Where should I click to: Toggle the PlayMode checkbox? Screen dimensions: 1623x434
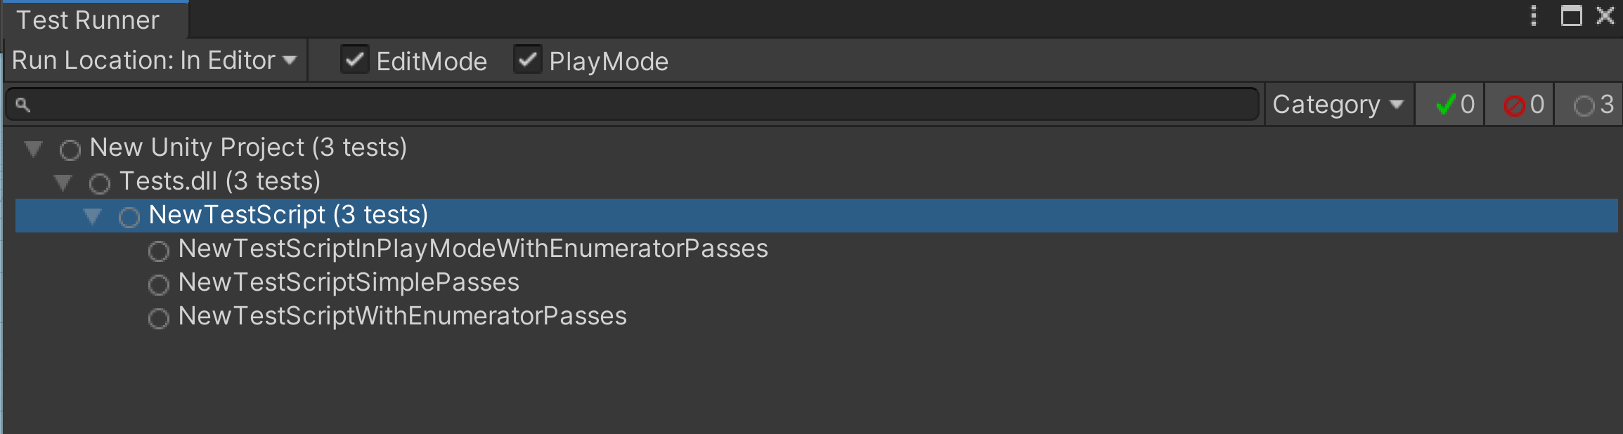(527, 60)
